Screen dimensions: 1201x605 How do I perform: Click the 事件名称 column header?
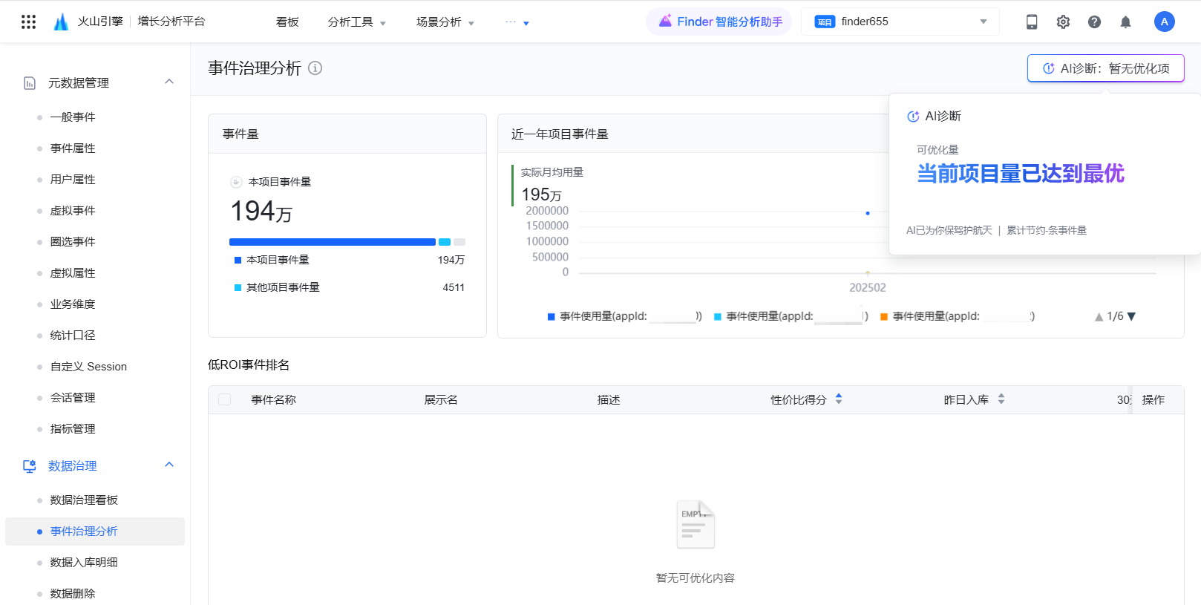[273, 399]
